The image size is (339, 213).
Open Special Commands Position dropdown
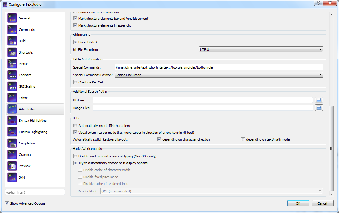(x=219, y=75)
